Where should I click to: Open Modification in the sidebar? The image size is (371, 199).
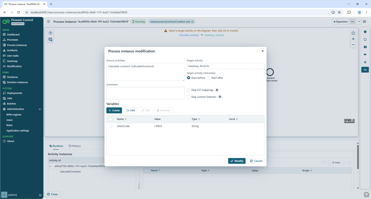point(14,66)
